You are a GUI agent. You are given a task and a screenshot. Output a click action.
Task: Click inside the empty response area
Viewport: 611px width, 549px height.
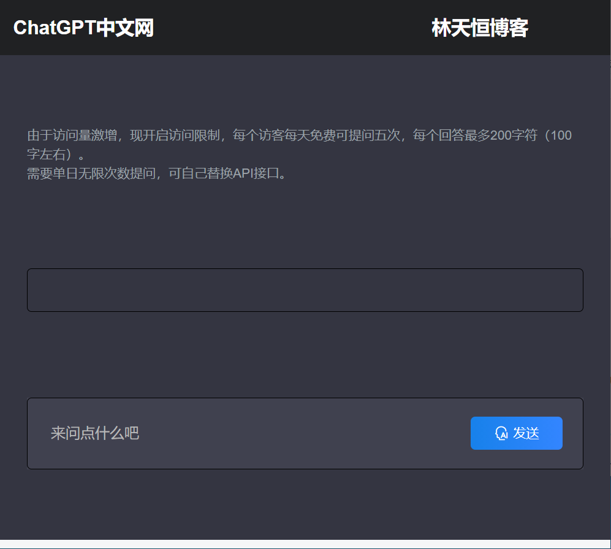305,290
